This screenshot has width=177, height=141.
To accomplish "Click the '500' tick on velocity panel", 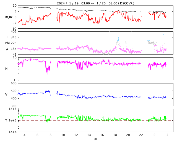I will click(x=14, y=91).
